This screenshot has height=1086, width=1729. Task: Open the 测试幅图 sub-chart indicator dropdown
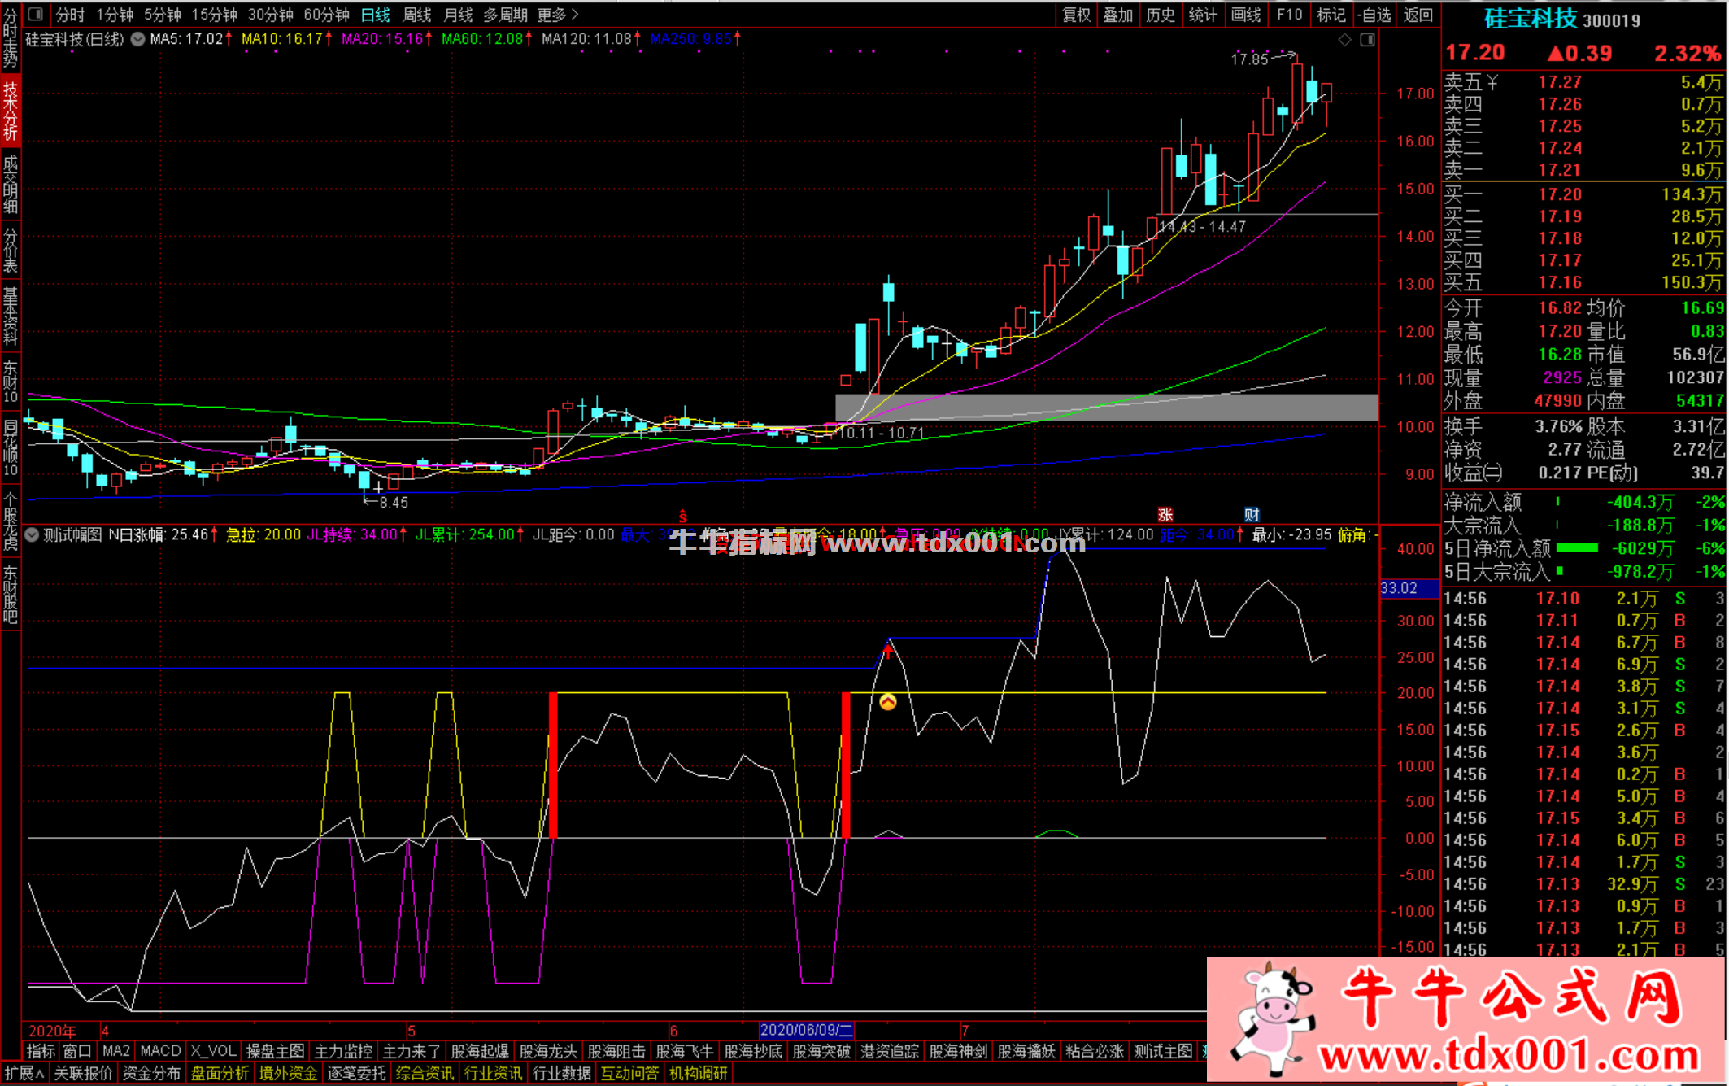(32, 534)
